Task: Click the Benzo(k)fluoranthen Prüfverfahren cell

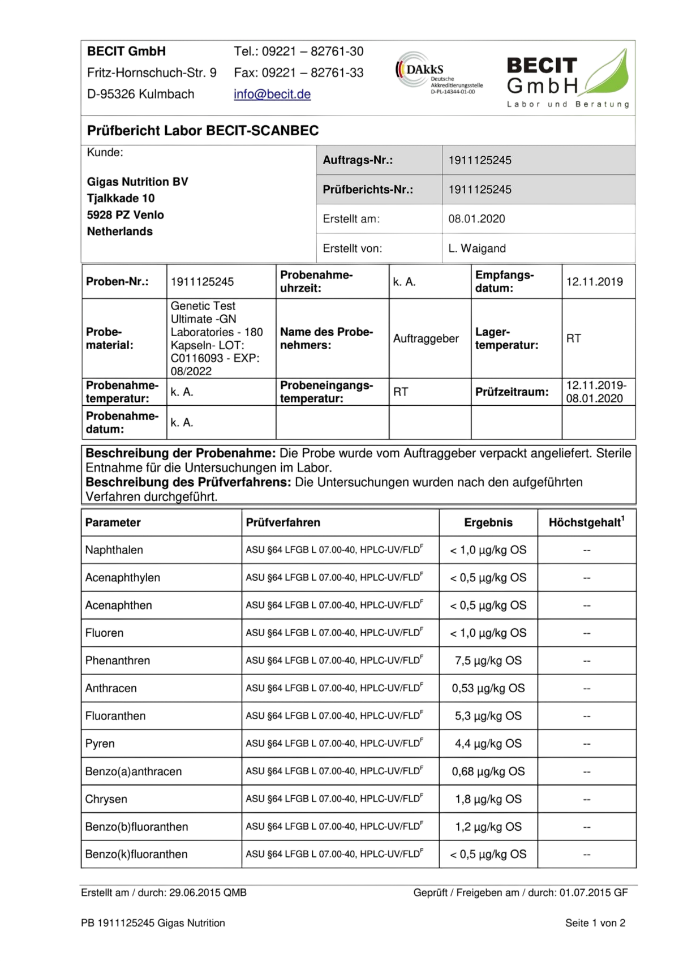Action: tap(340, 854)
